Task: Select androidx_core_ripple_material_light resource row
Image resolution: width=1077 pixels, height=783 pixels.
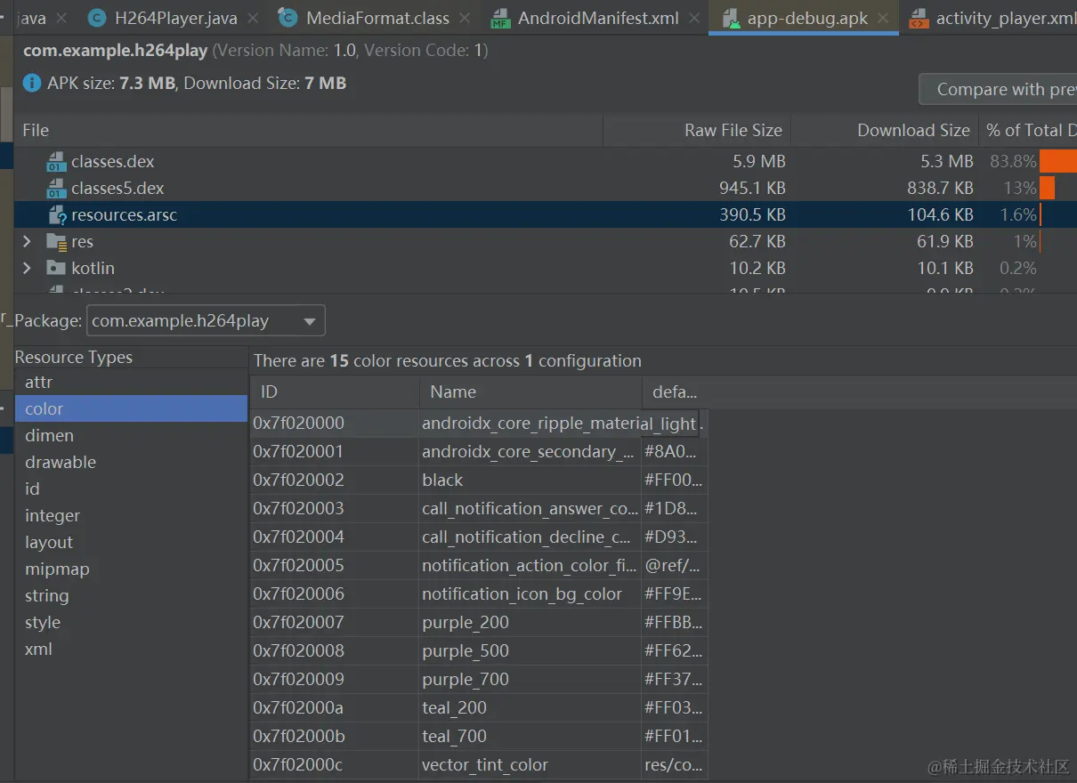Action: point(479,424)
